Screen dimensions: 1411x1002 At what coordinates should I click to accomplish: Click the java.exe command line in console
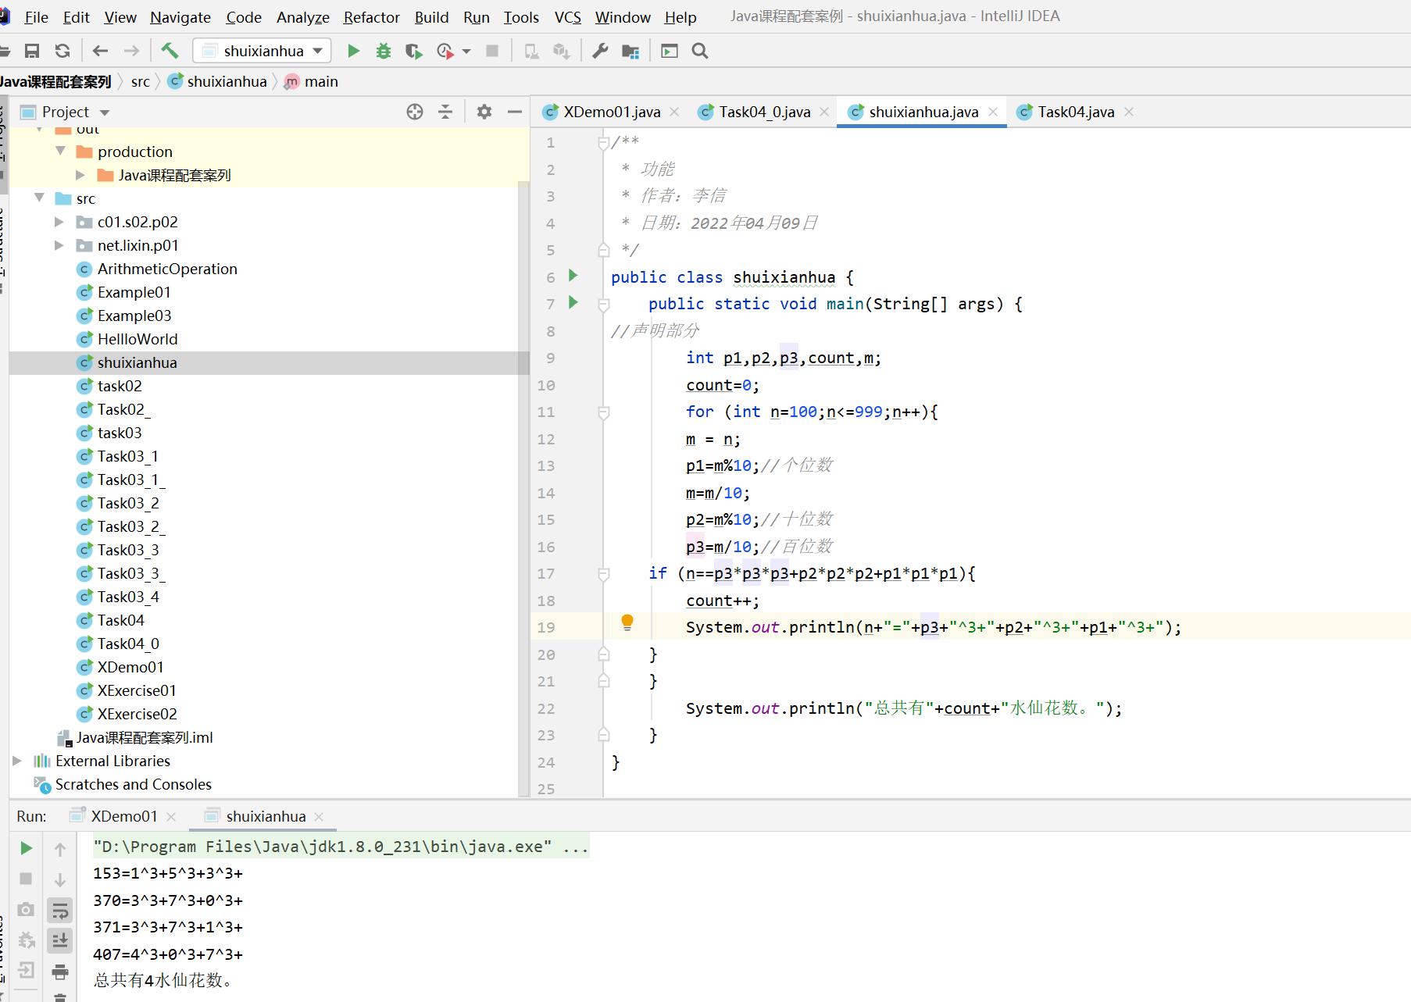341,847
